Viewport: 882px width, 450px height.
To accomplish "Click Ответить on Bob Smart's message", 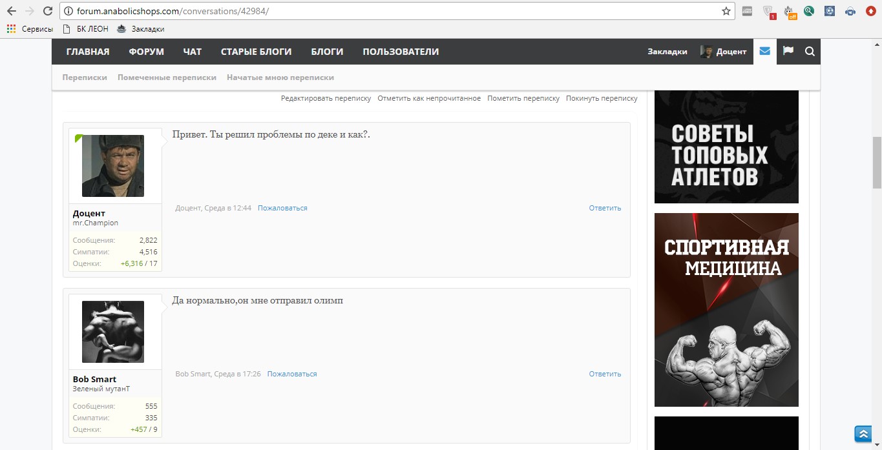I will pos(605,374).
